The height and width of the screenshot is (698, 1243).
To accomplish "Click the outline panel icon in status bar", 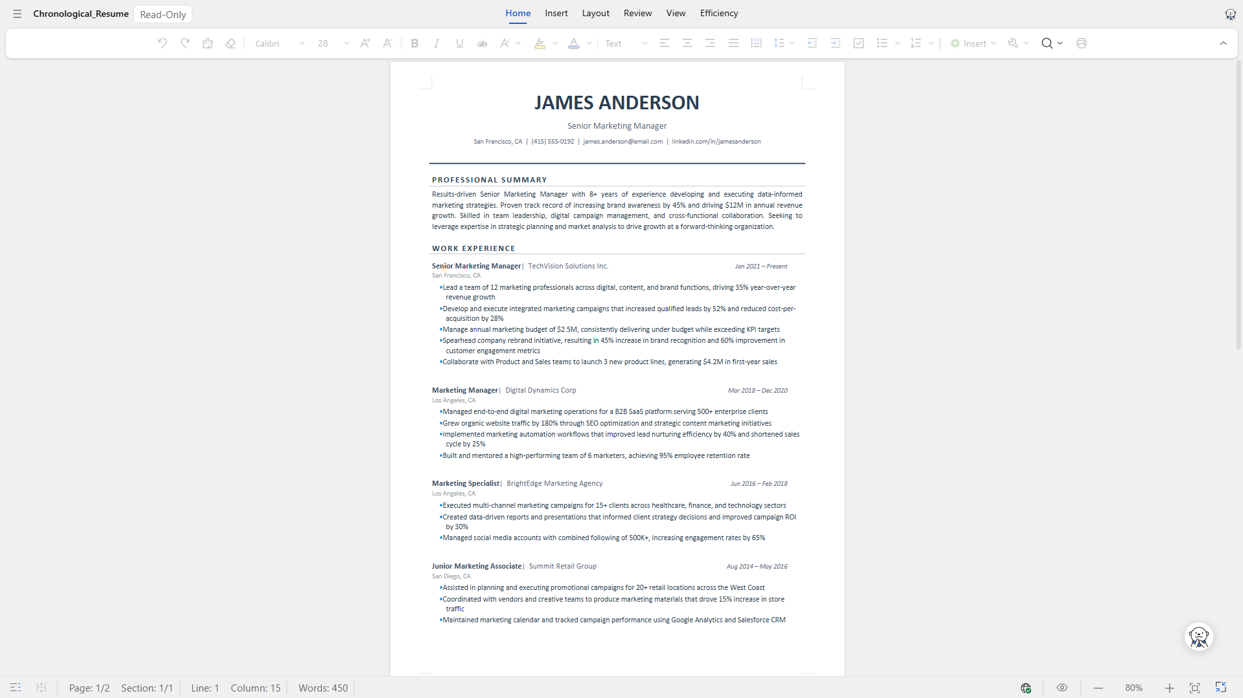I will 16,688.
